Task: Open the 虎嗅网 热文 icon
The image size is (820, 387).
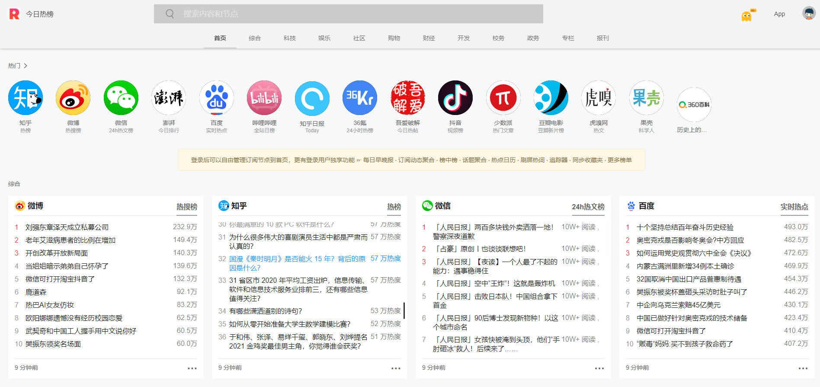Action: [599, 98]
